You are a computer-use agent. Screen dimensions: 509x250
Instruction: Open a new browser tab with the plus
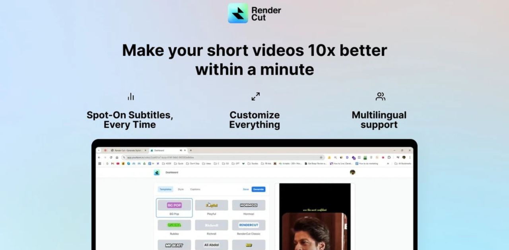(190, 150)
